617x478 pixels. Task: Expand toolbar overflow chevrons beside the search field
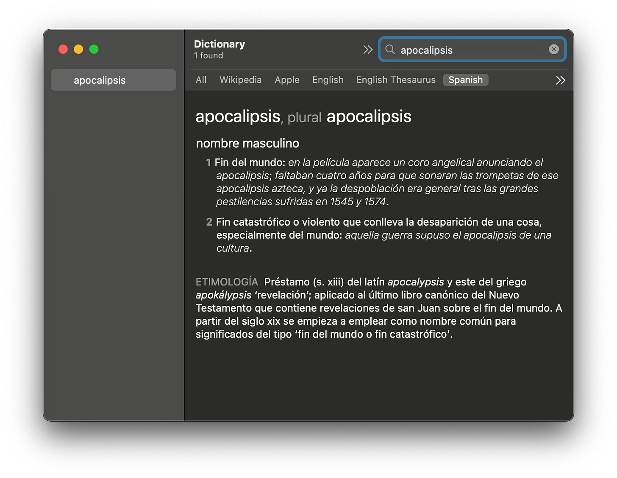pyautogui.click(x=367, y=50)
